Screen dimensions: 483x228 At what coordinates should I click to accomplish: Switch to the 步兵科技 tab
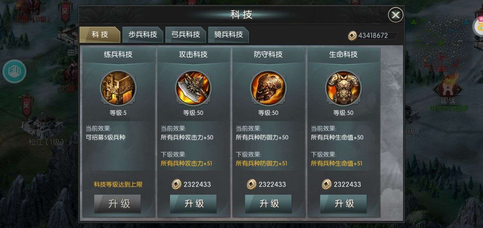pos(143,35)
